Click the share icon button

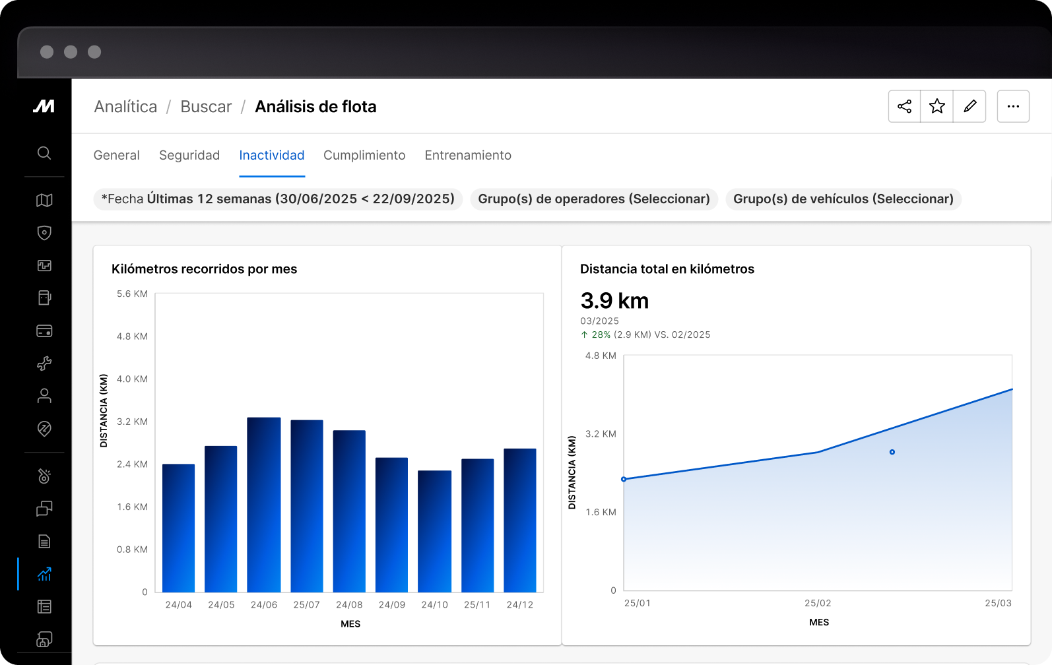(x=904, y=106)
